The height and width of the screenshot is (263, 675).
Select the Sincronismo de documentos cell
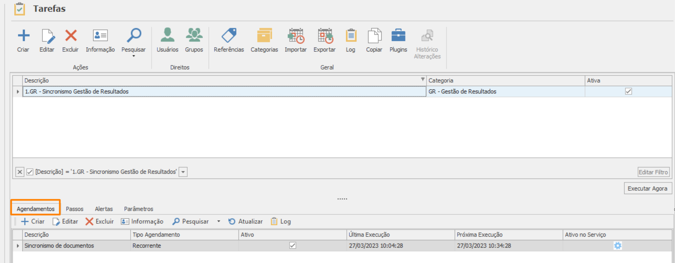click(x=76, y=246)
